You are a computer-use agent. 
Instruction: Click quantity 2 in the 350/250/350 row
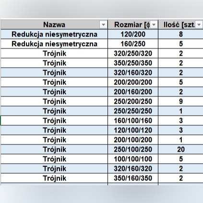point(181,63)
